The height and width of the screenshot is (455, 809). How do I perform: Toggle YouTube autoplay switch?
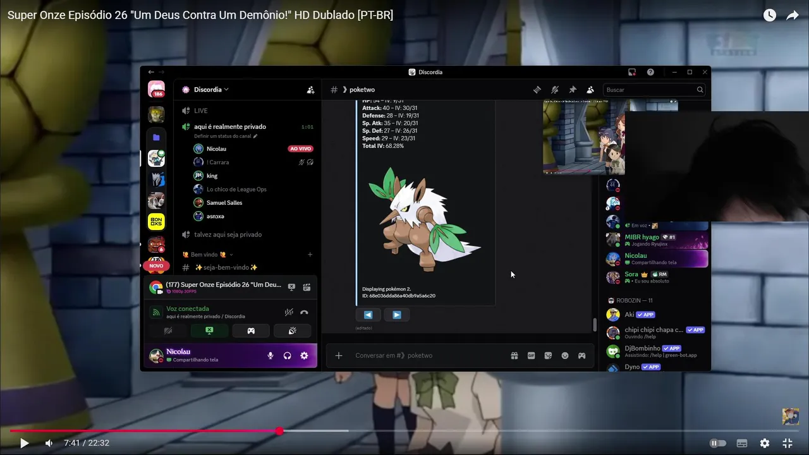point(718,443)
